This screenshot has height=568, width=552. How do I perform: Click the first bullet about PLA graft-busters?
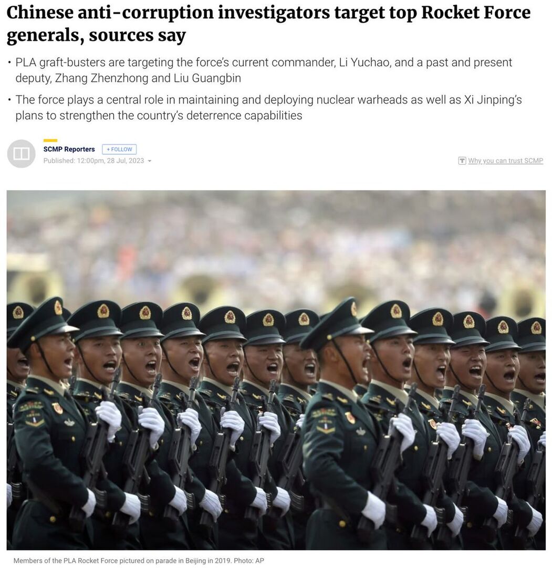(x=264, y=70)
